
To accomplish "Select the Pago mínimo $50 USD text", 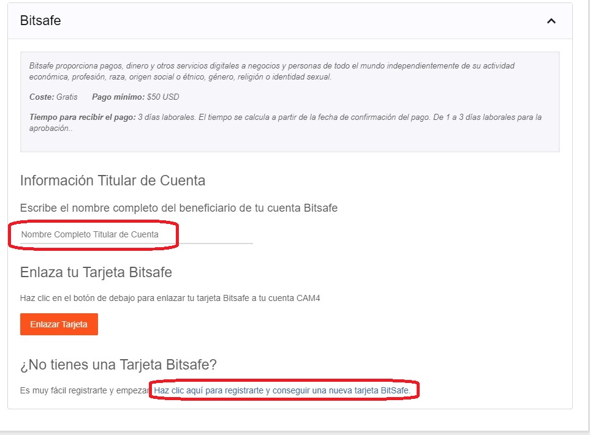I will coord(135,97).
